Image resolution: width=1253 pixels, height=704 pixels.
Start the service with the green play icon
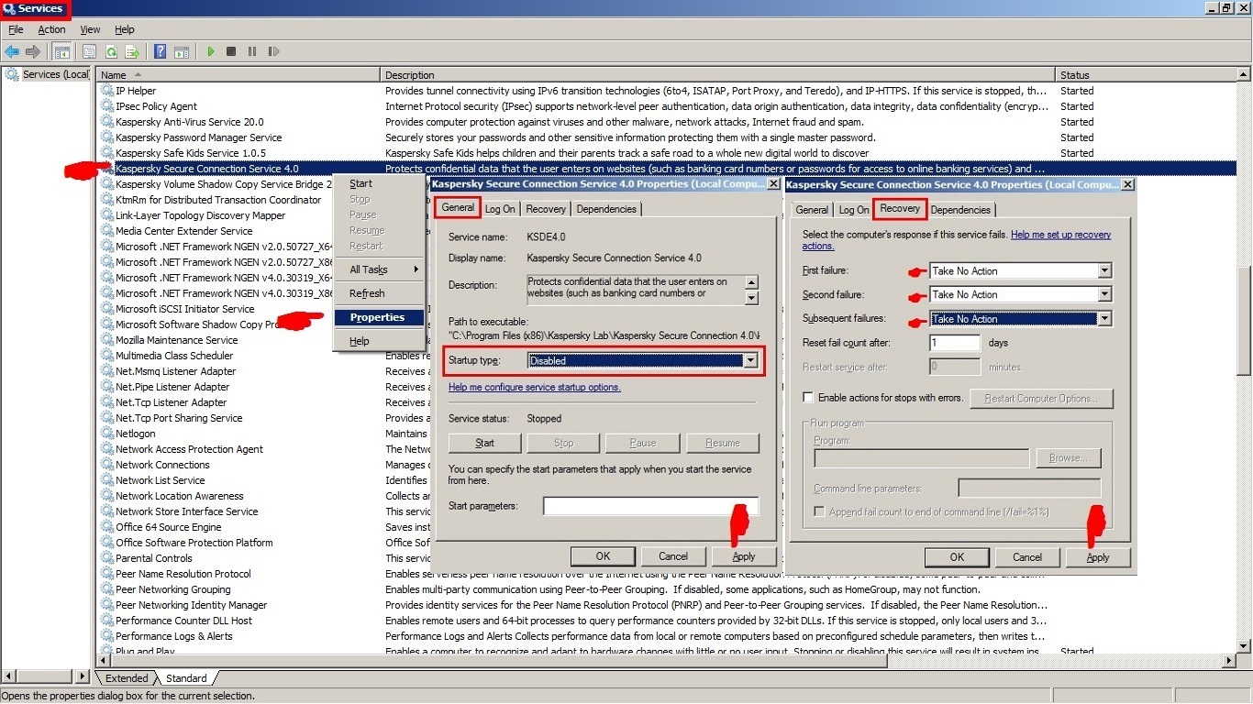211,52
